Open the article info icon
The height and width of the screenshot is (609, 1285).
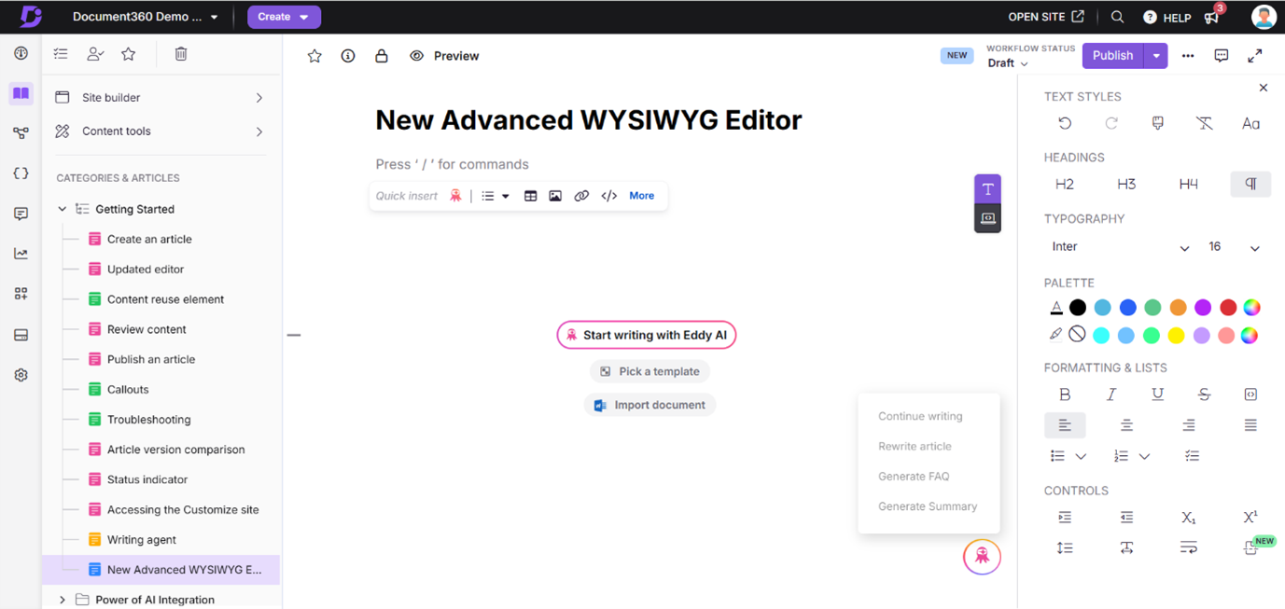pyautogui.click(x=348, y=56)
